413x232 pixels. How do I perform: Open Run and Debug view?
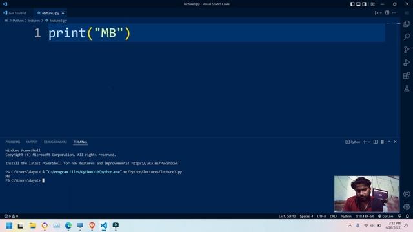coord(407,63)
